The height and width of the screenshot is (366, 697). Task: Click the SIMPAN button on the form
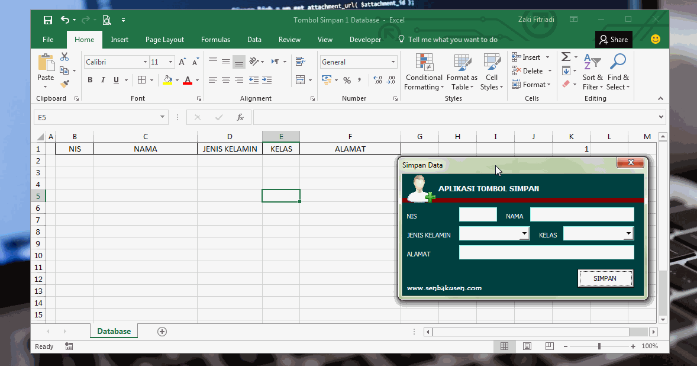pos(605,278)
